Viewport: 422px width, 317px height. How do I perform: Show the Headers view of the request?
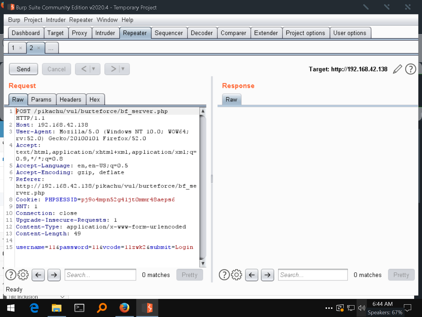coord(71,100)
